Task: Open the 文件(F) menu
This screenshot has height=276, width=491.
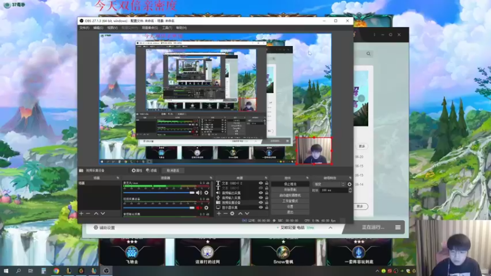Action: pyautogui.click(x=84, y=28)
